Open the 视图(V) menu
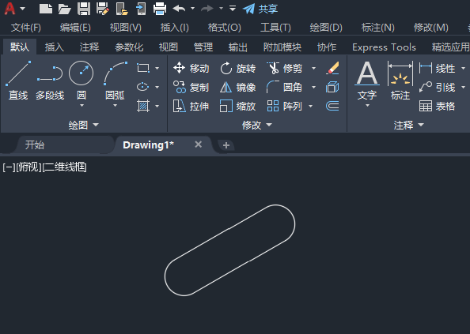The image size is (470, 334). [x=126, y=28]
